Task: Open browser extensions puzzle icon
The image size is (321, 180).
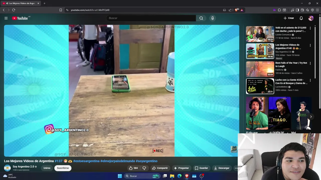Action: click(x=279, y=10)
